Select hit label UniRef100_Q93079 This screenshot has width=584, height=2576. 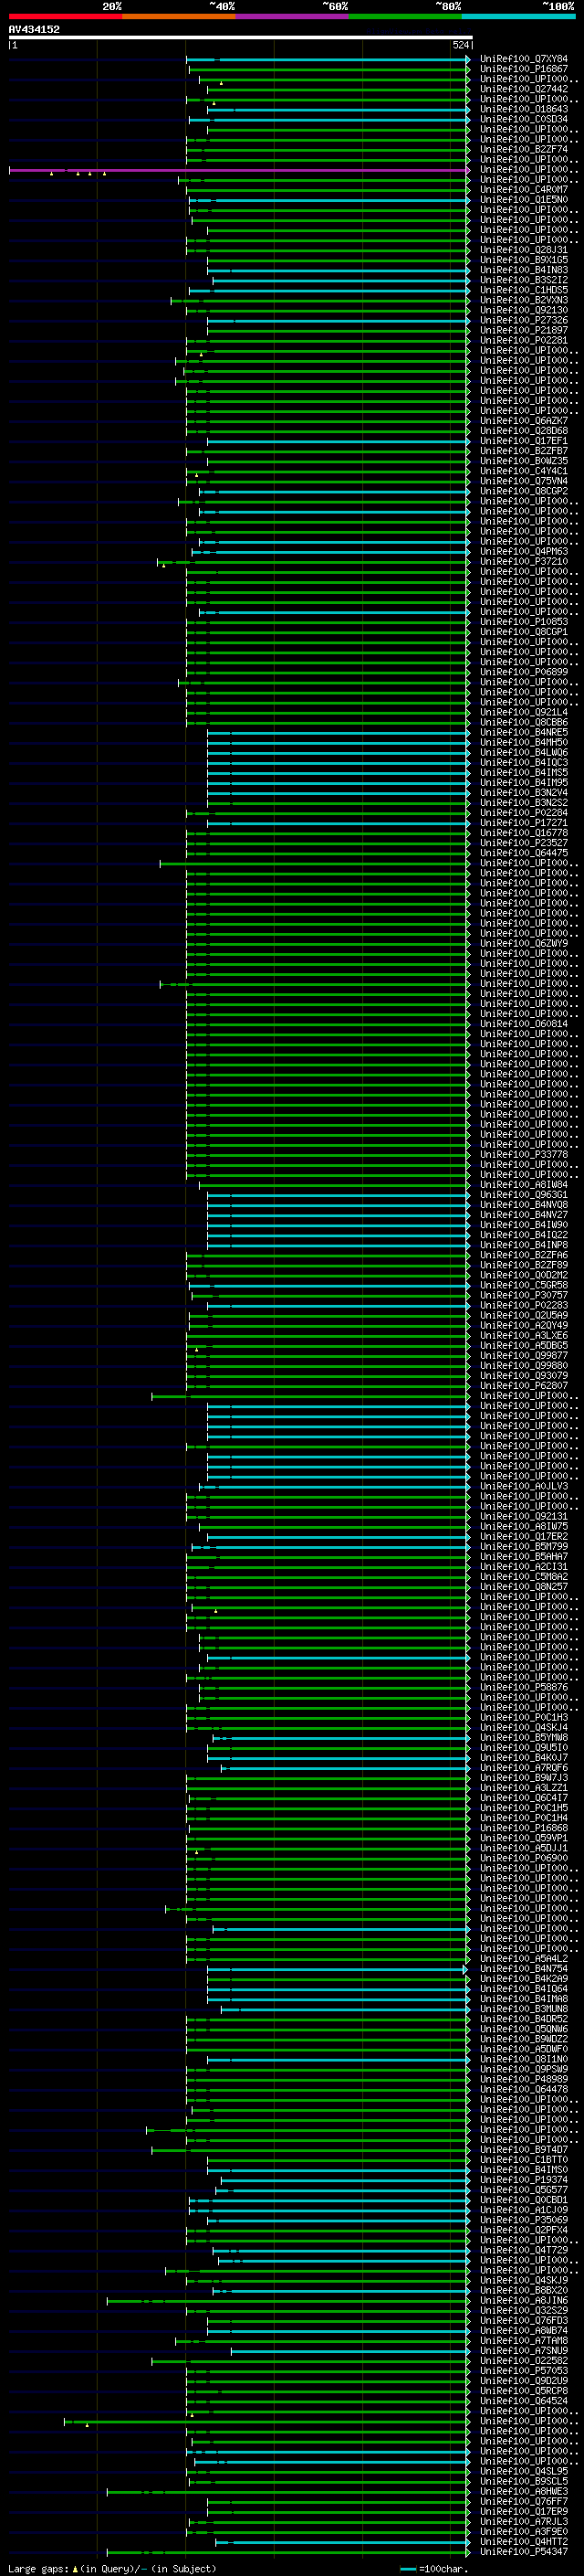tap(524, 1376)
